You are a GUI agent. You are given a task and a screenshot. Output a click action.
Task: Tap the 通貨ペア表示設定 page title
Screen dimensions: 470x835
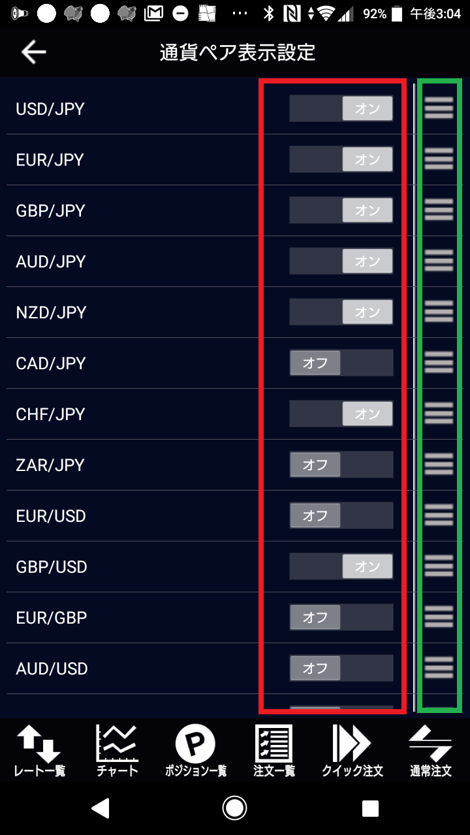pos(238,53)
